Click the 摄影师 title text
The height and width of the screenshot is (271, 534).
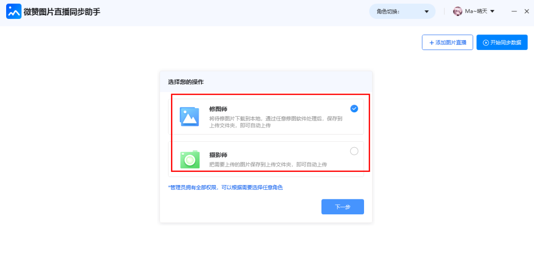click(218, 155)
